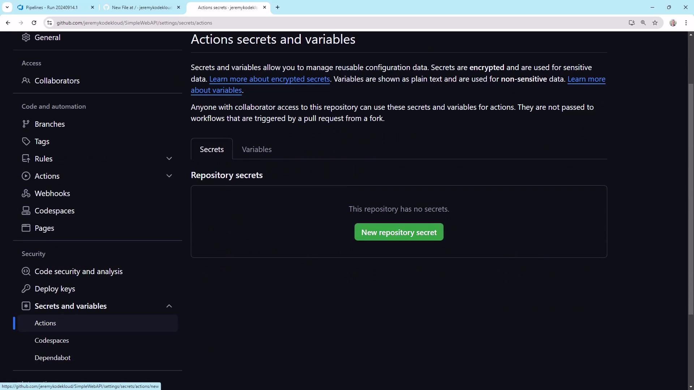The image size is (694, 390).
Task: Click the Deploy keys key icon
Action: [x=26, y=289]
